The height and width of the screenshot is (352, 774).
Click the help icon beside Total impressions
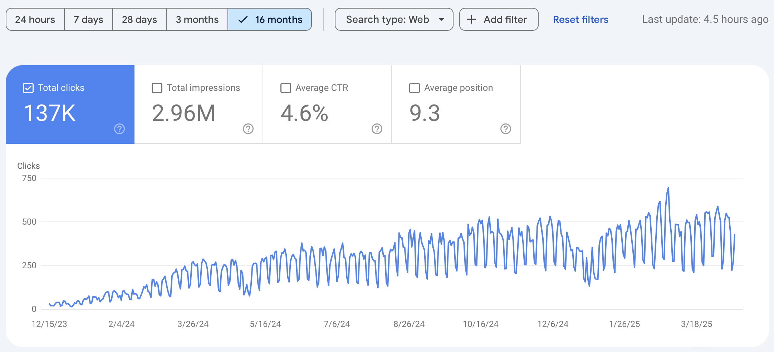(248, 129)
